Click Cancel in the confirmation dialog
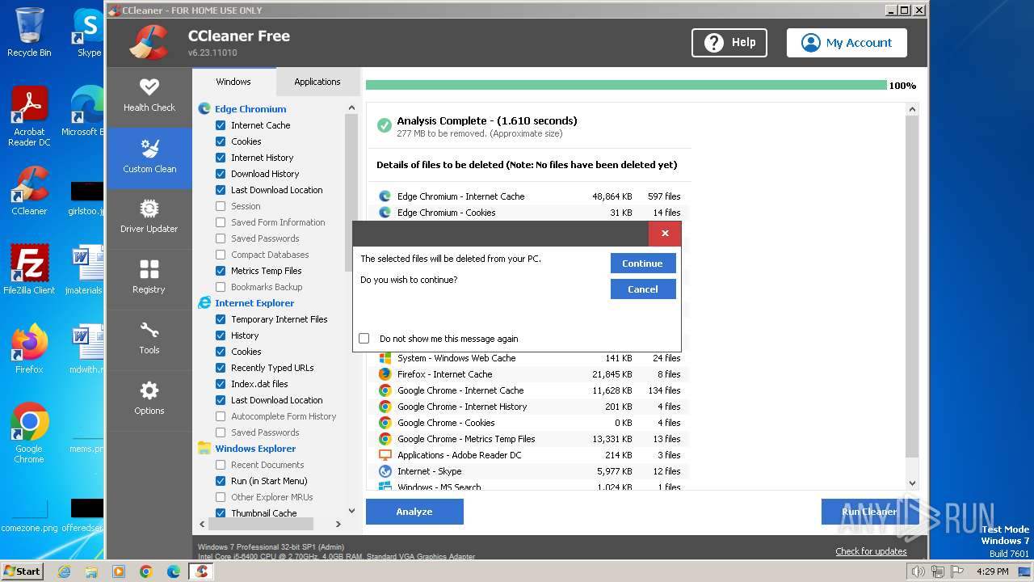 point(643,289)
